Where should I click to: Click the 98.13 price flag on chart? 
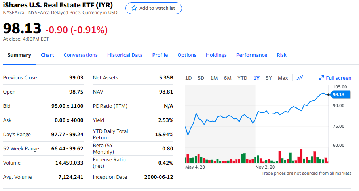(340, 94)
